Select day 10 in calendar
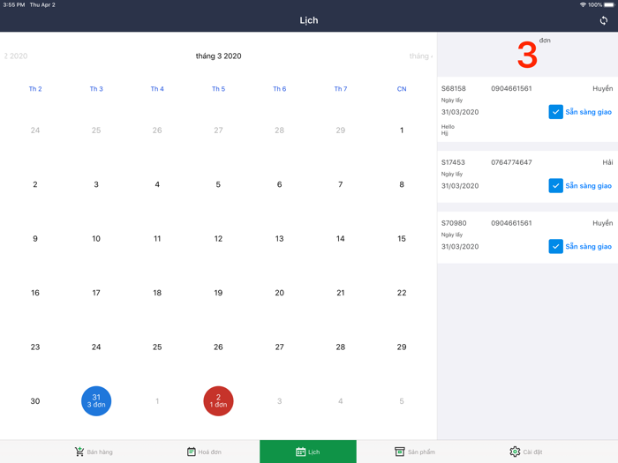 pos(96,239)
